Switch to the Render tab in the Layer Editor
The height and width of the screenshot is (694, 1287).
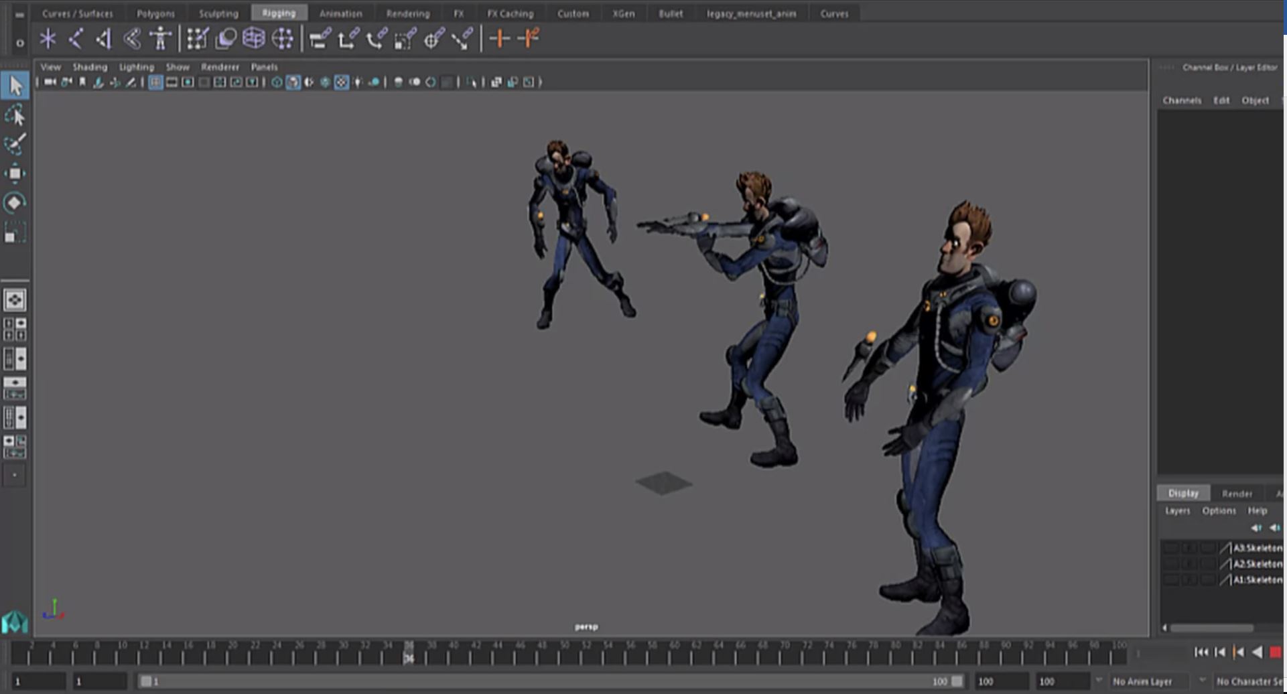click(x=1238, y=493)
